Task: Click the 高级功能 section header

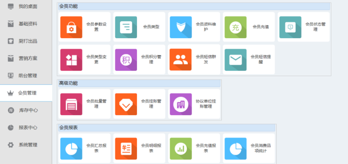Action: pos(139,84)
